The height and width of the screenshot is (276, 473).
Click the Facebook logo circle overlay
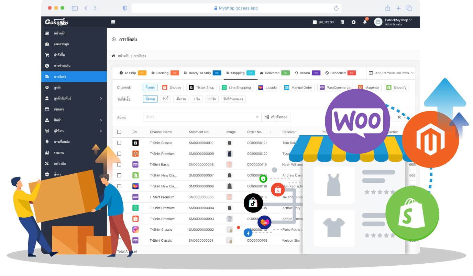tap(248, 233)
